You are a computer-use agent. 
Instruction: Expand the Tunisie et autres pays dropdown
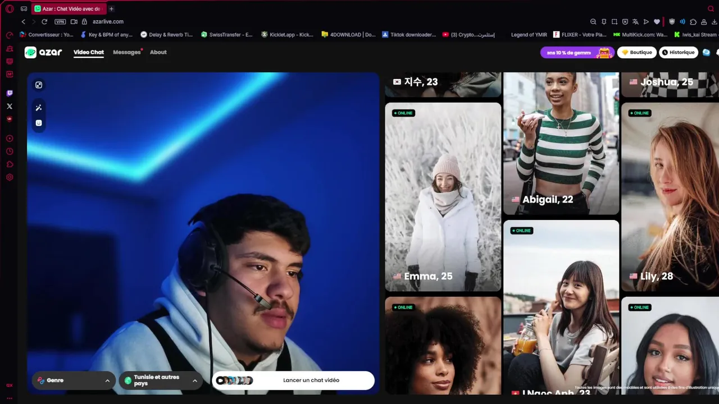click(x=161, y=380)
